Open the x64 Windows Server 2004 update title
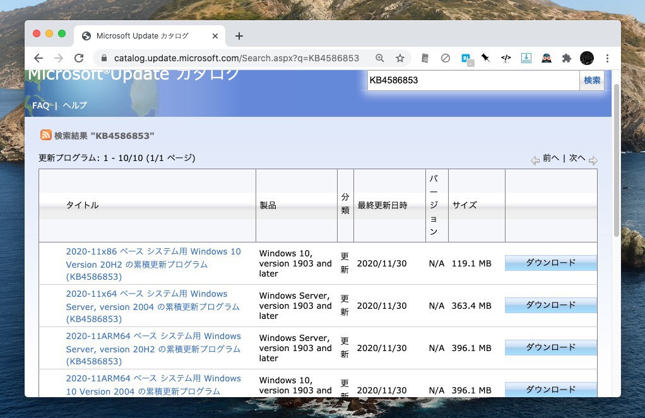The image size is (645, 418). (x=153, y=306)
